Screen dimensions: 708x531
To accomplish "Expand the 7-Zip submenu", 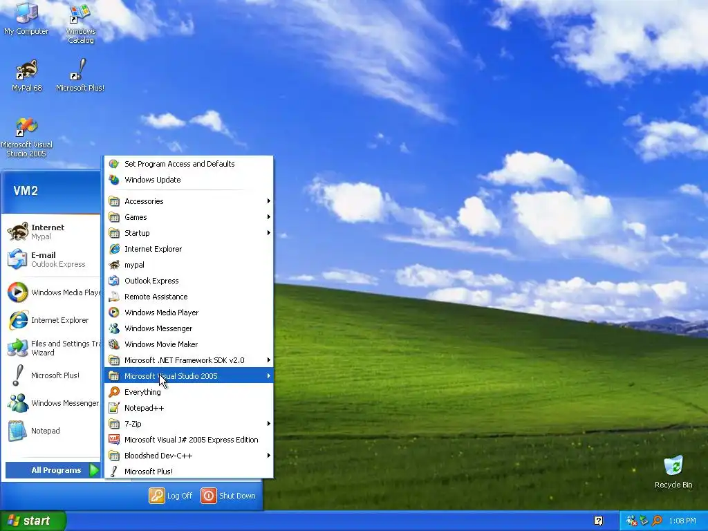I will coord(189,424).
